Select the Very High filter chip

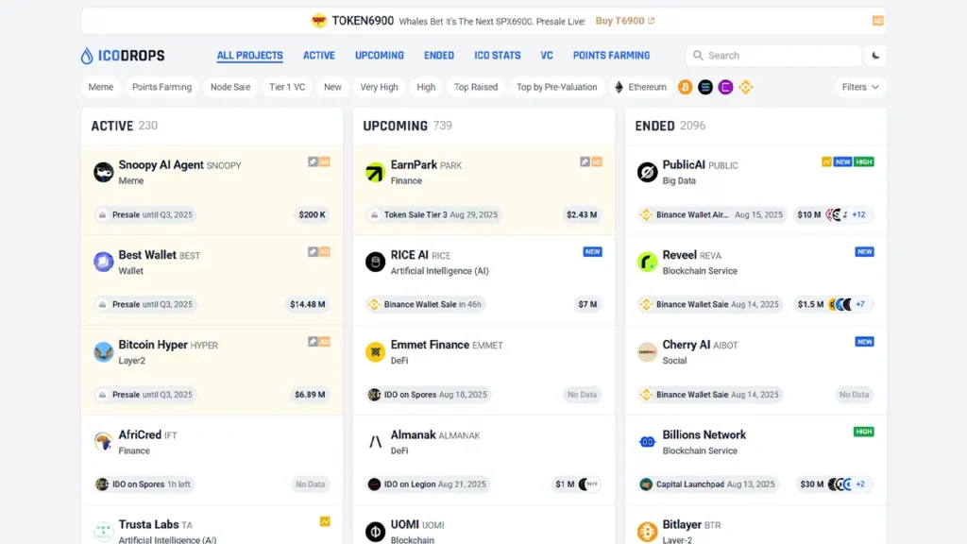(380, 87)
